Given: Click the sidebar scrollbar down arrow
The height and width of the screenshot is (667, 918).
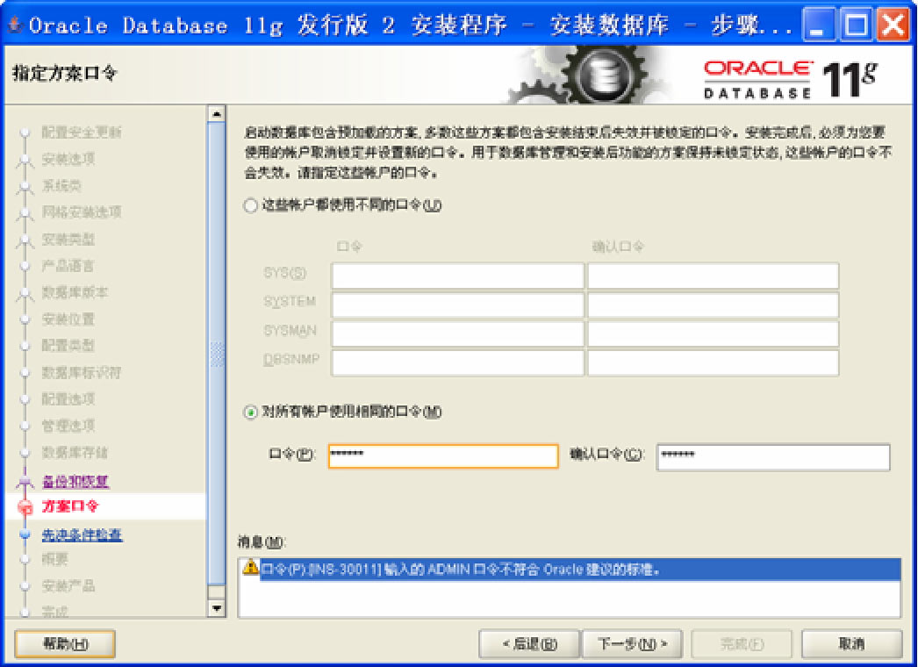Looking at the screenshot, I should coord(217,608).
